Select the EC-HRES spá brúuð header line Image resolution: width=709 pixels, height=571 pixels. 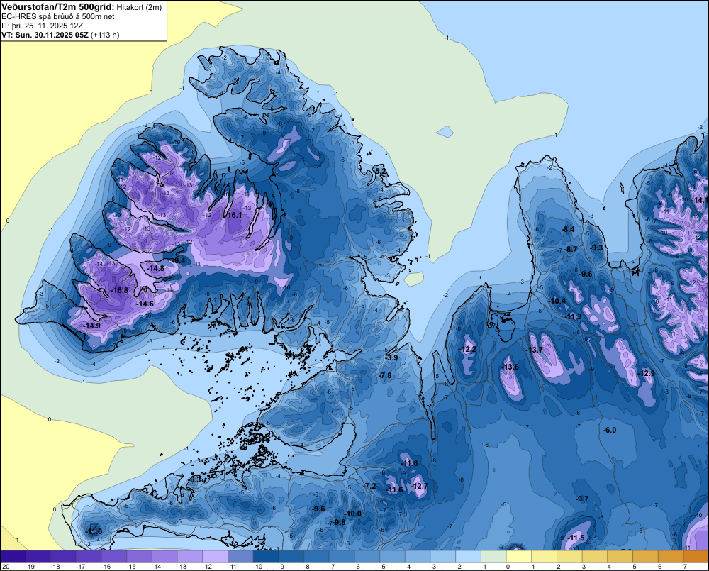[58, 16]
